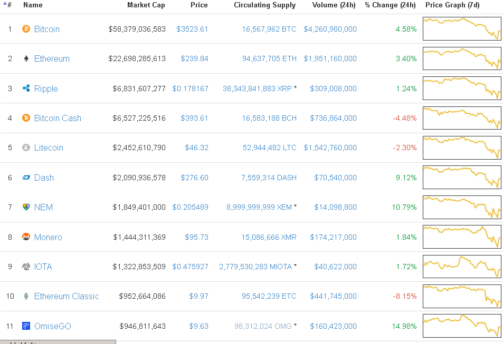Click the Litecoin logo icon
Screen dimensions: 503x344
[26, 148]
